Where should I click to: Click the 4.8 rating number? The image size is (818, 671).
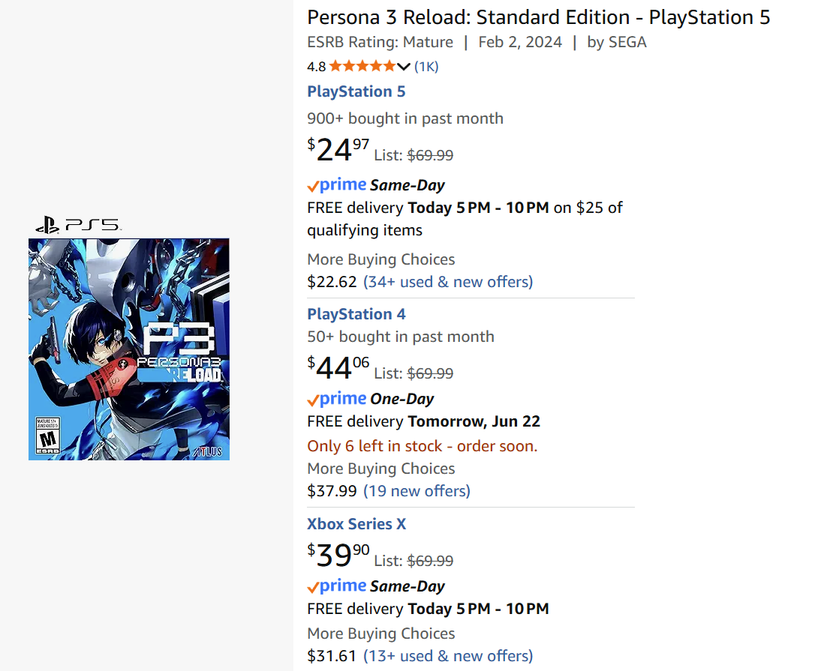coord(316,67)
